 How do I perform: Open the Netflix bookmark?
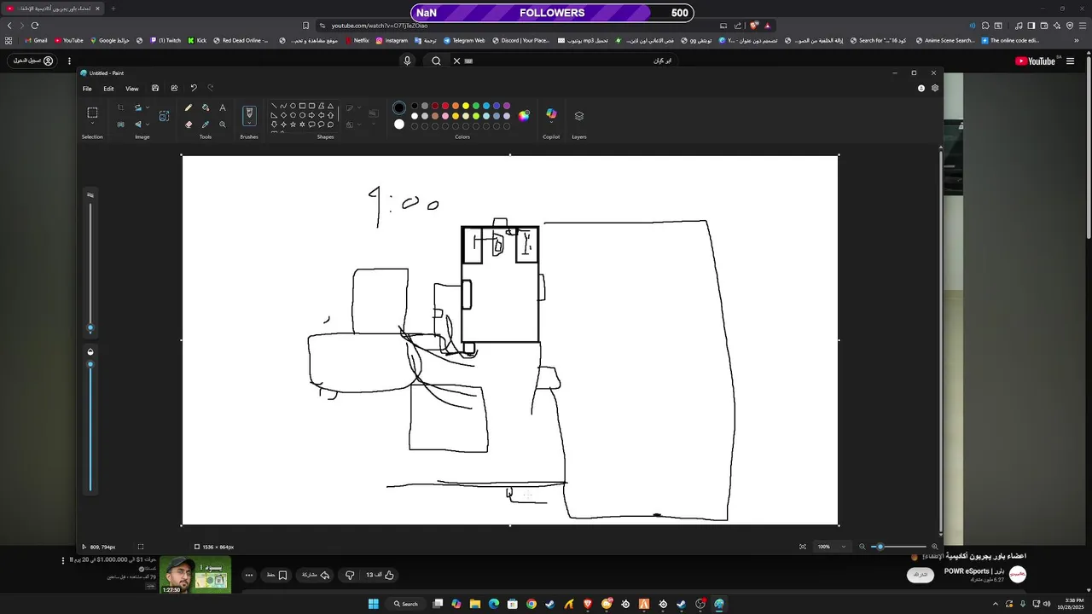pyautogui.click(x=357, y=40)
